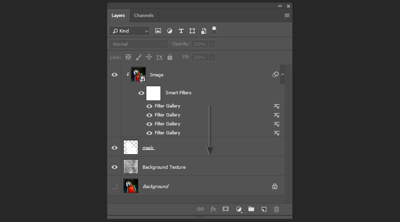The height and width of the screenshot is (222, 400).
Task: Open blending options of third Filter Gallery
Action: [277, 124]
